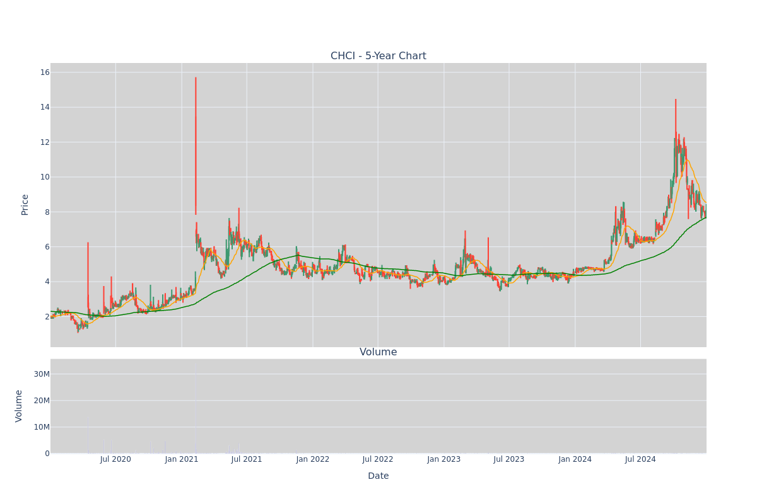The width and height of the screenshot is (757, 504).
Task: Click the price axis value 4
Action: [x=47, y=282]
